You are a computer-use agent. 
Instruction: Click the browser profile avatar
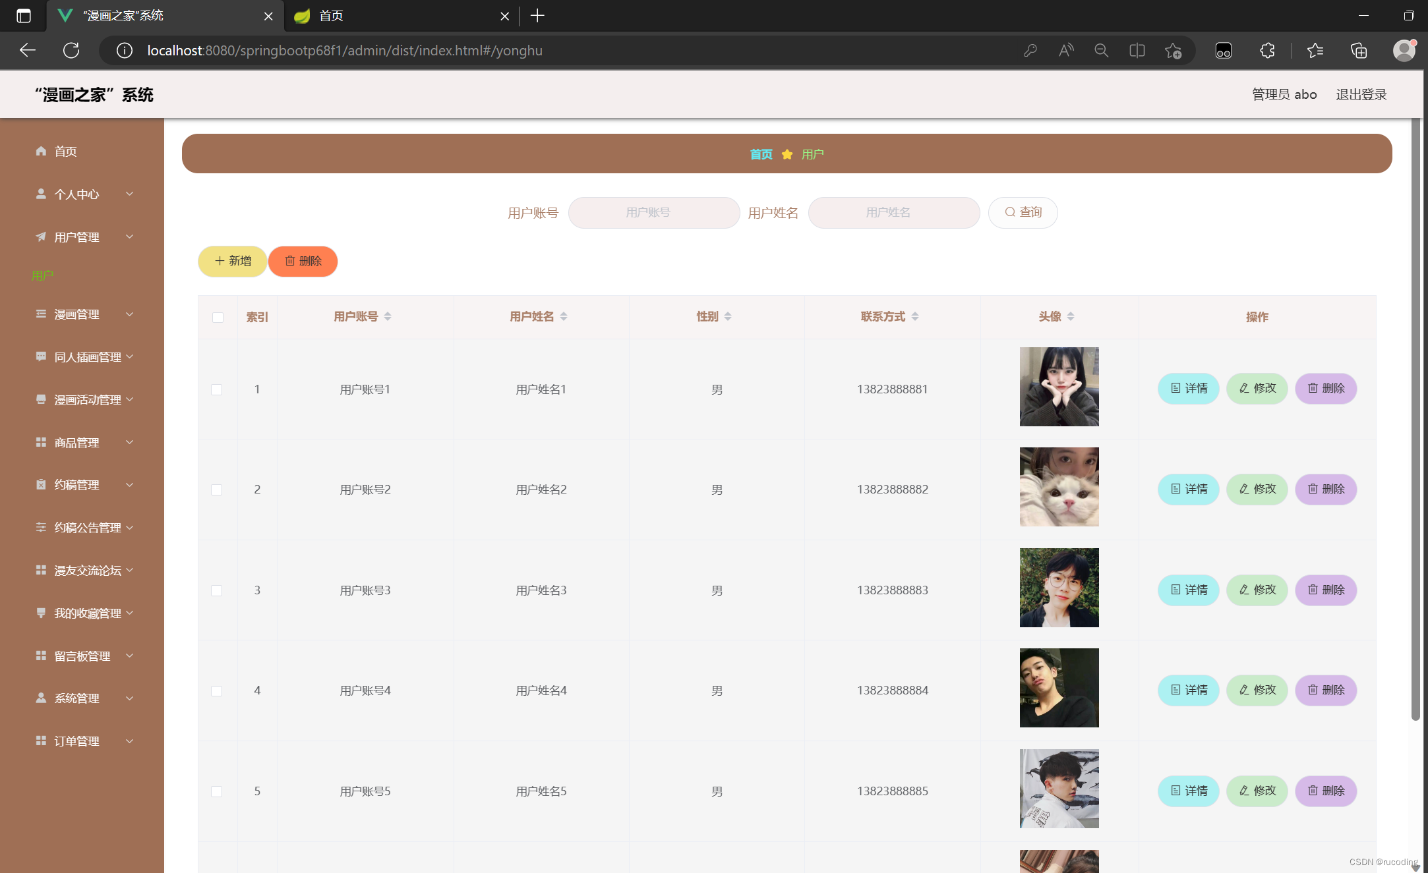[1404, 50]
